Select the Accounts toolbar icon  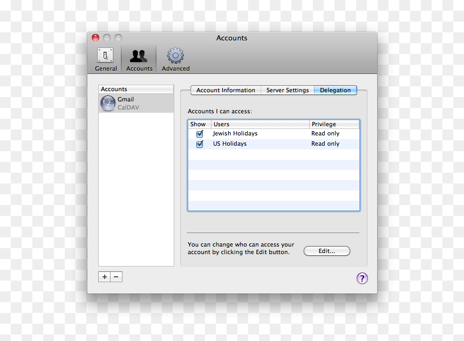[139, 59]
